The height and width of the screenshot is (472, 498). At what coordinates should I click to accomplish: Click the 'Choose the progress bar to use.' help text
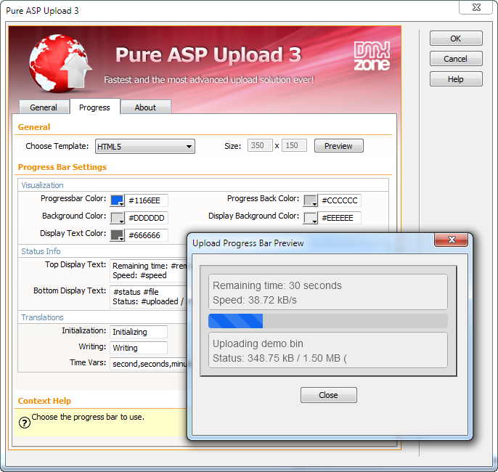pyautogui.click(x=88, y=417)
